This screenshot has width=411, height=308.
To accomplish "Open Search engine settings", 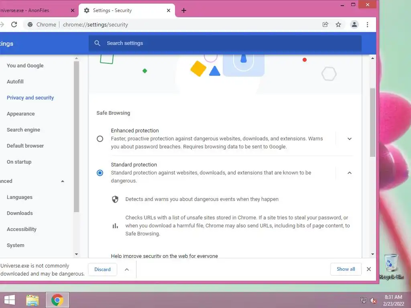I will click(23, 130).
